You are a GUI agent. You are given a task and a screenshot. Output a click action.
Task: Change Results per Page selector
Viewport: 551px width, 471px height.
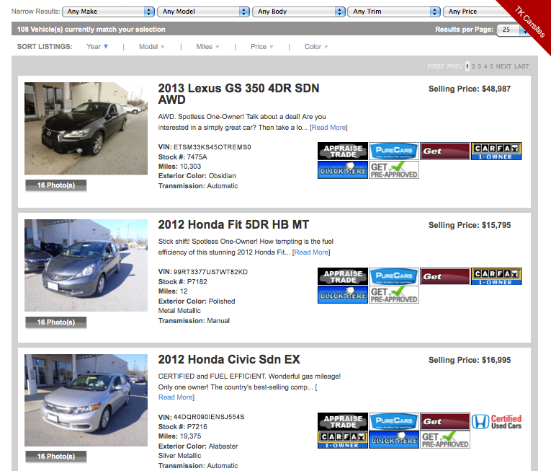tap(512, 30)
